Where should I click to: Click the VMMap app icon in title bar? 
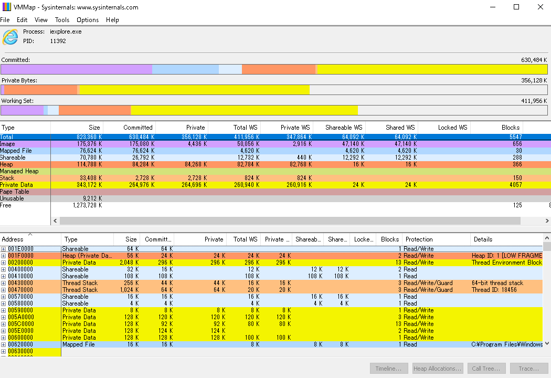coord(6,7)
